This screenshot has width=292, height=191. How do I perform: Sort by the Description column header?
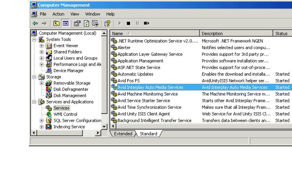coord(236,33)
